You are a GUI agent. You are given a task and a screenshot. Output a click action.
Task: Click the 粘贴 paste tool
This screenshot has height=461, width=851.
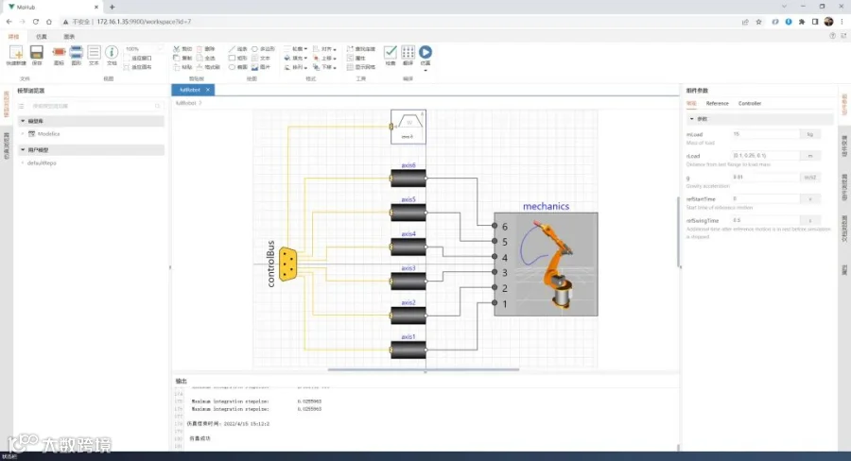182,67
